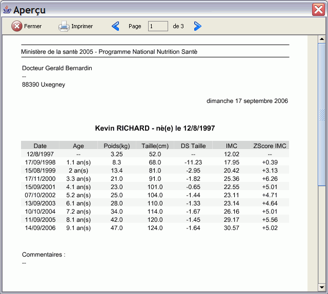This screenshot has width=328, height=294.
Task: Go to next page with right arrow
Action: [197, 26]
